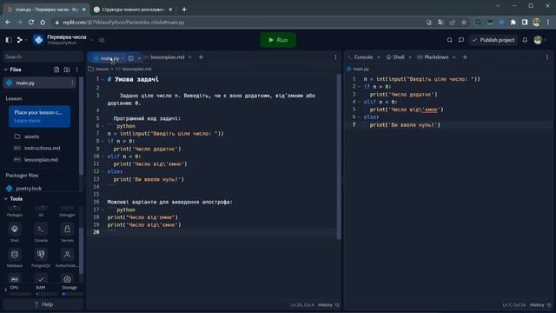Add a new tab in left pane
Screen dimensions: 556x313
[201, 57]
